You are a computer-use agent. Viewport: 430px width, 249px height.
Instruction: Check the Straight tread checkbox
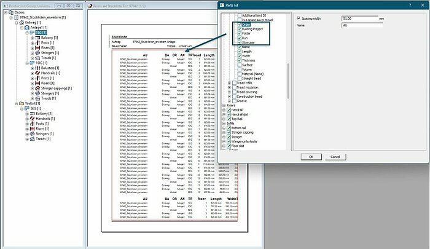point(240,79)
